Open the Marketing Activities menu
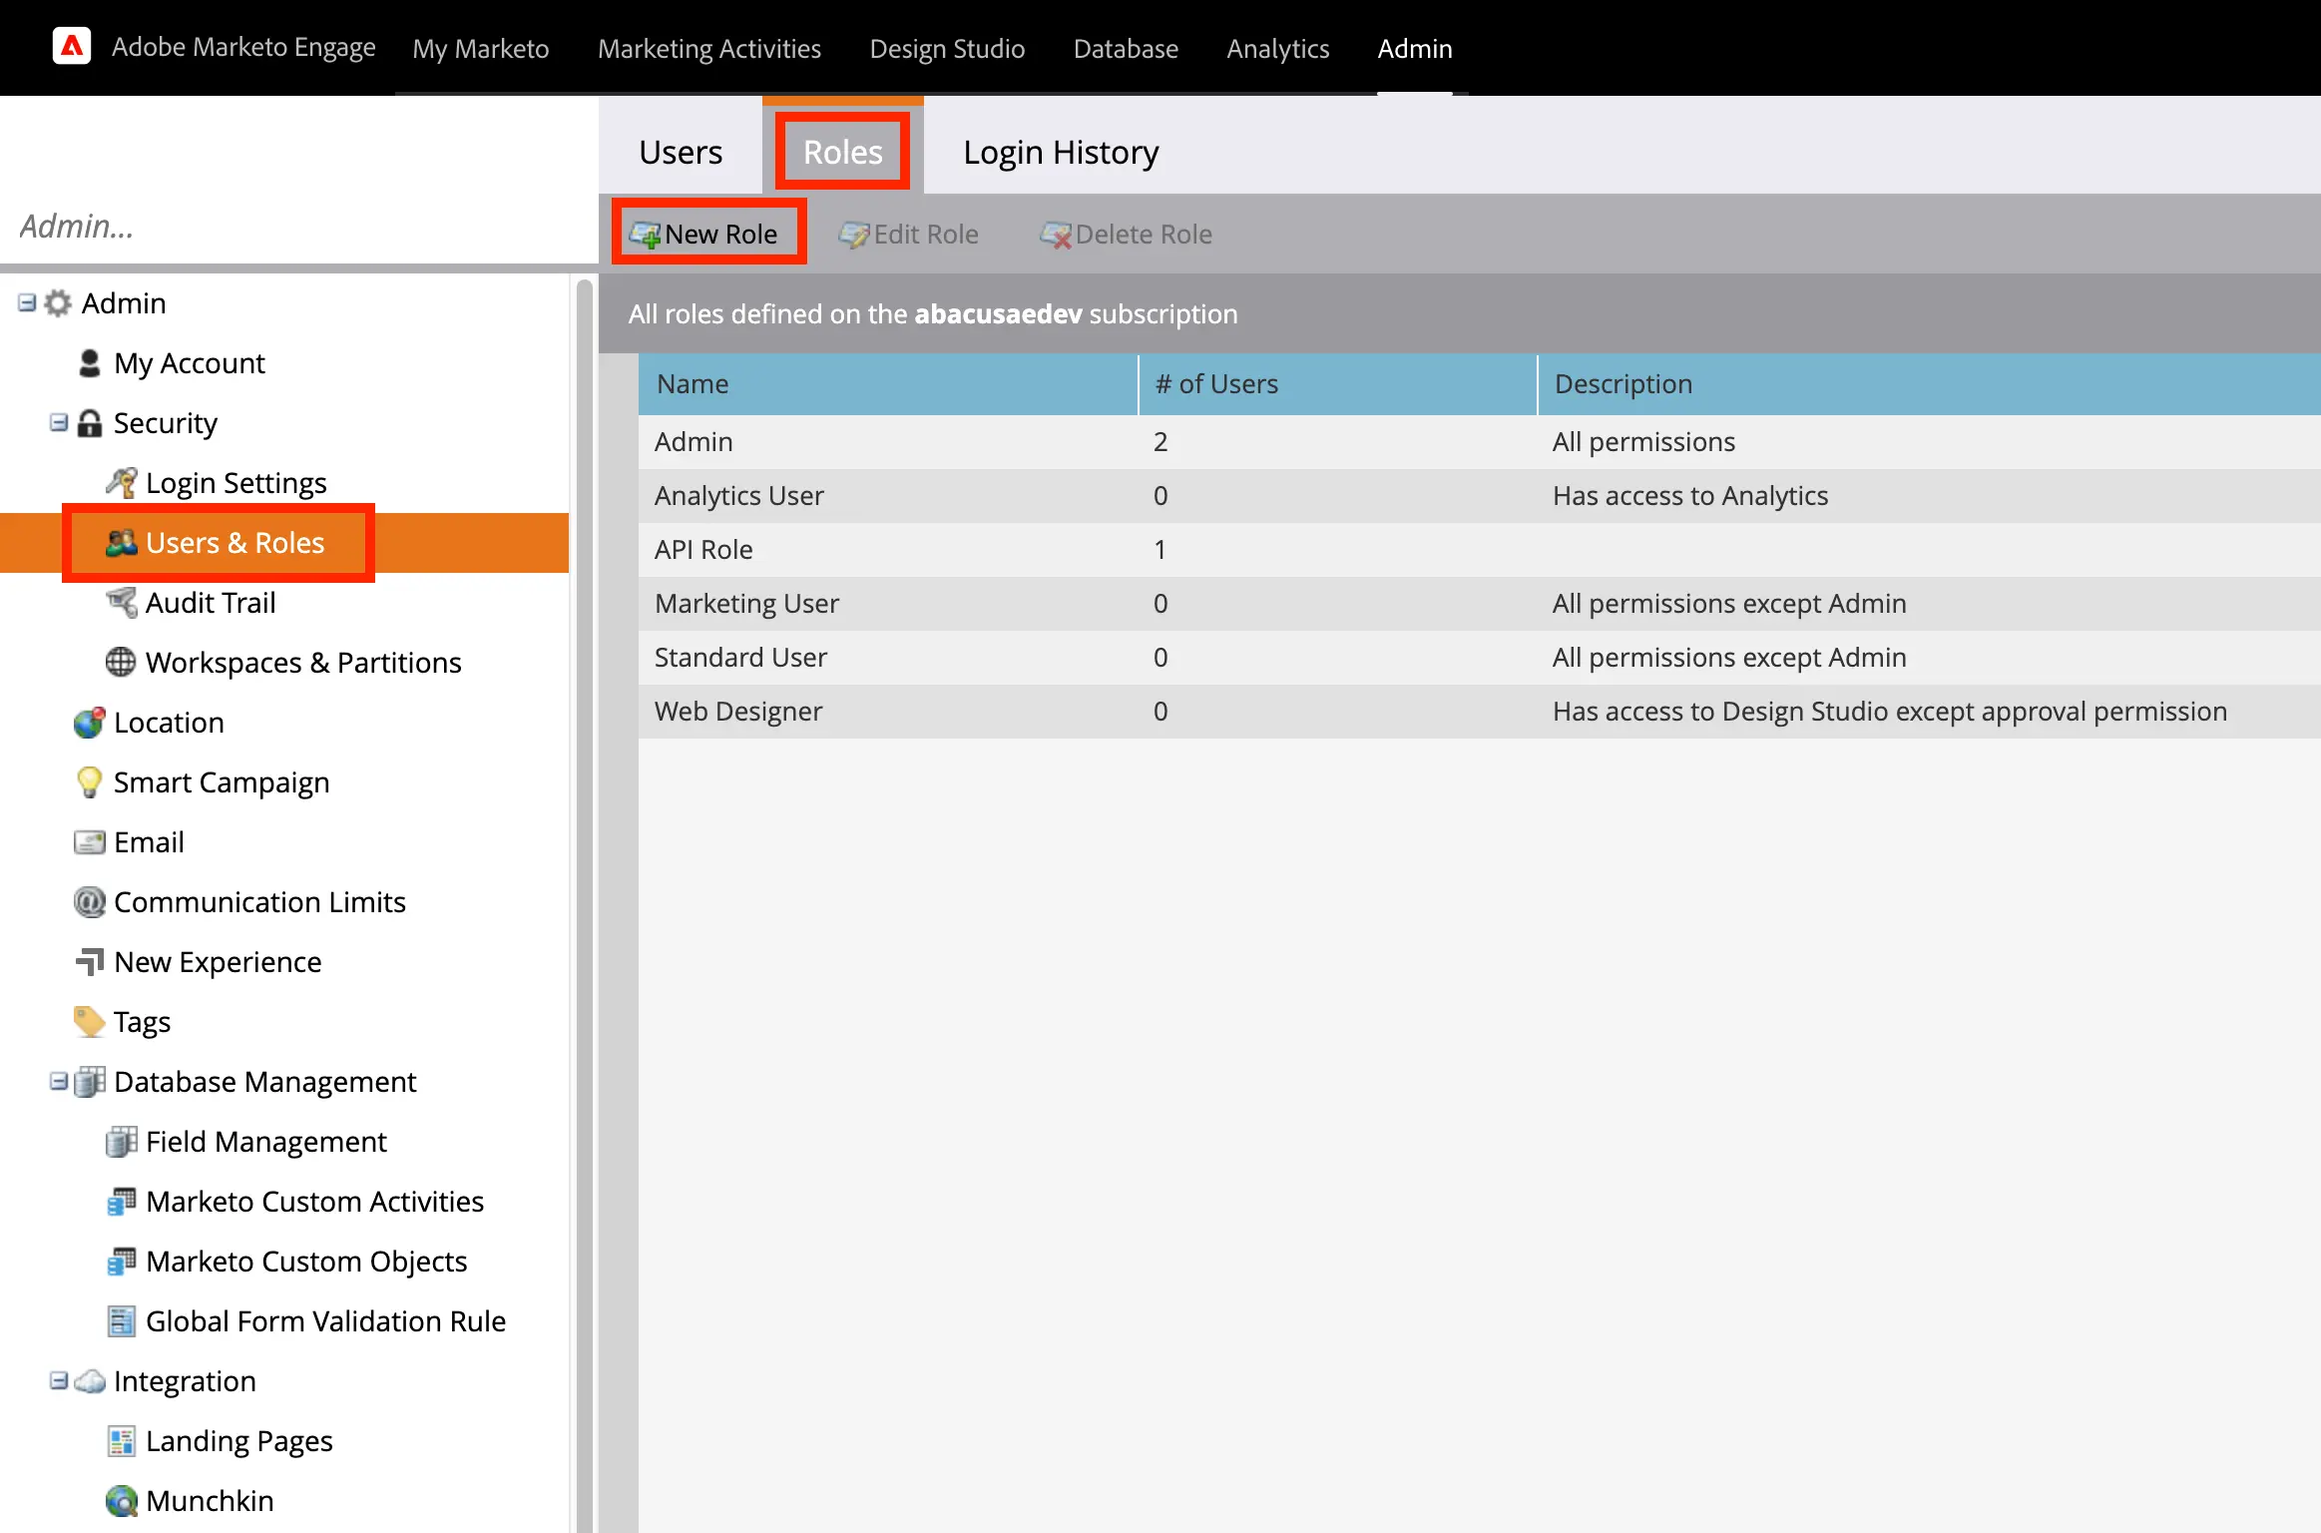Viewport: 2321px width, 1533px height. tap(708, 48)
